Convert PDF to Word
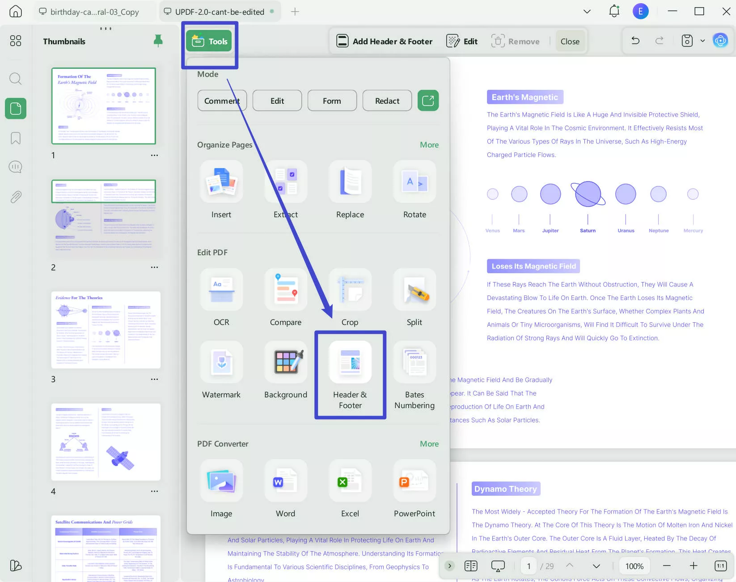 tap(286, 481)
